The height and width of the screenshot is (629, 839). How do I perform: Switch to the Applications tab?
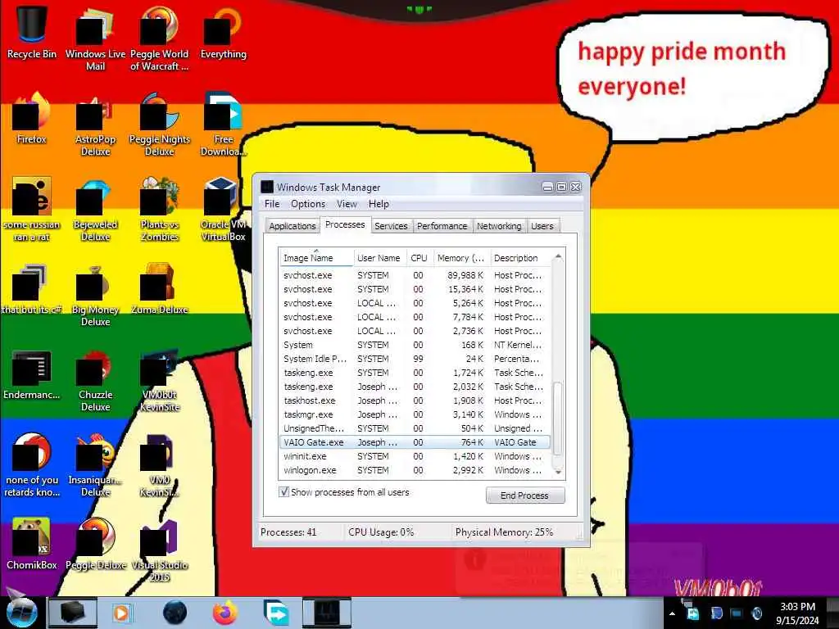(x=293, y=226)
